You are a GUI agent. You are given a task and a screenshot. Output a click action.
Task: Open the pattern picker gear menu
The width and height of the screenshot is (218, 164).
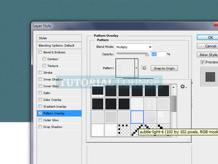(x=183, y=87)
